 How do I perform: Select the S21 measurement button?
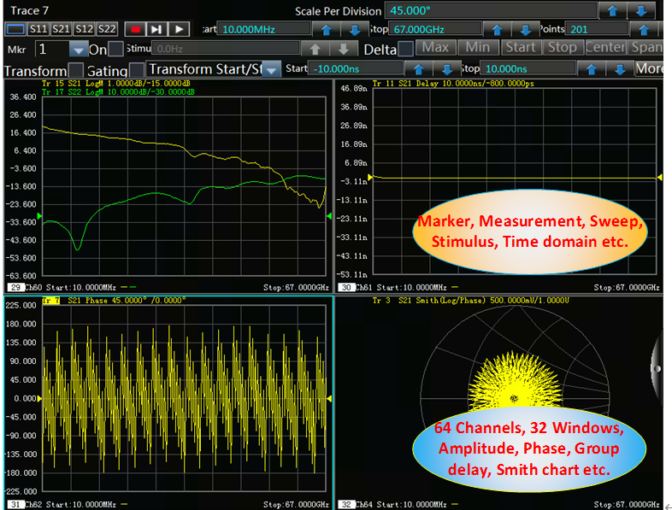click(61, 29)
